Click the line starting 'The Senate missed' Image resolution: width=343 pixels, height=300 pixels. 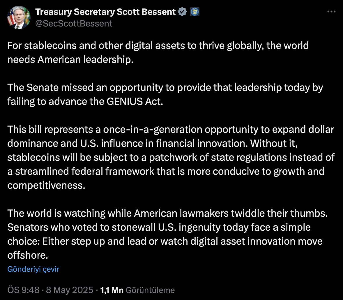click(165, 88)
